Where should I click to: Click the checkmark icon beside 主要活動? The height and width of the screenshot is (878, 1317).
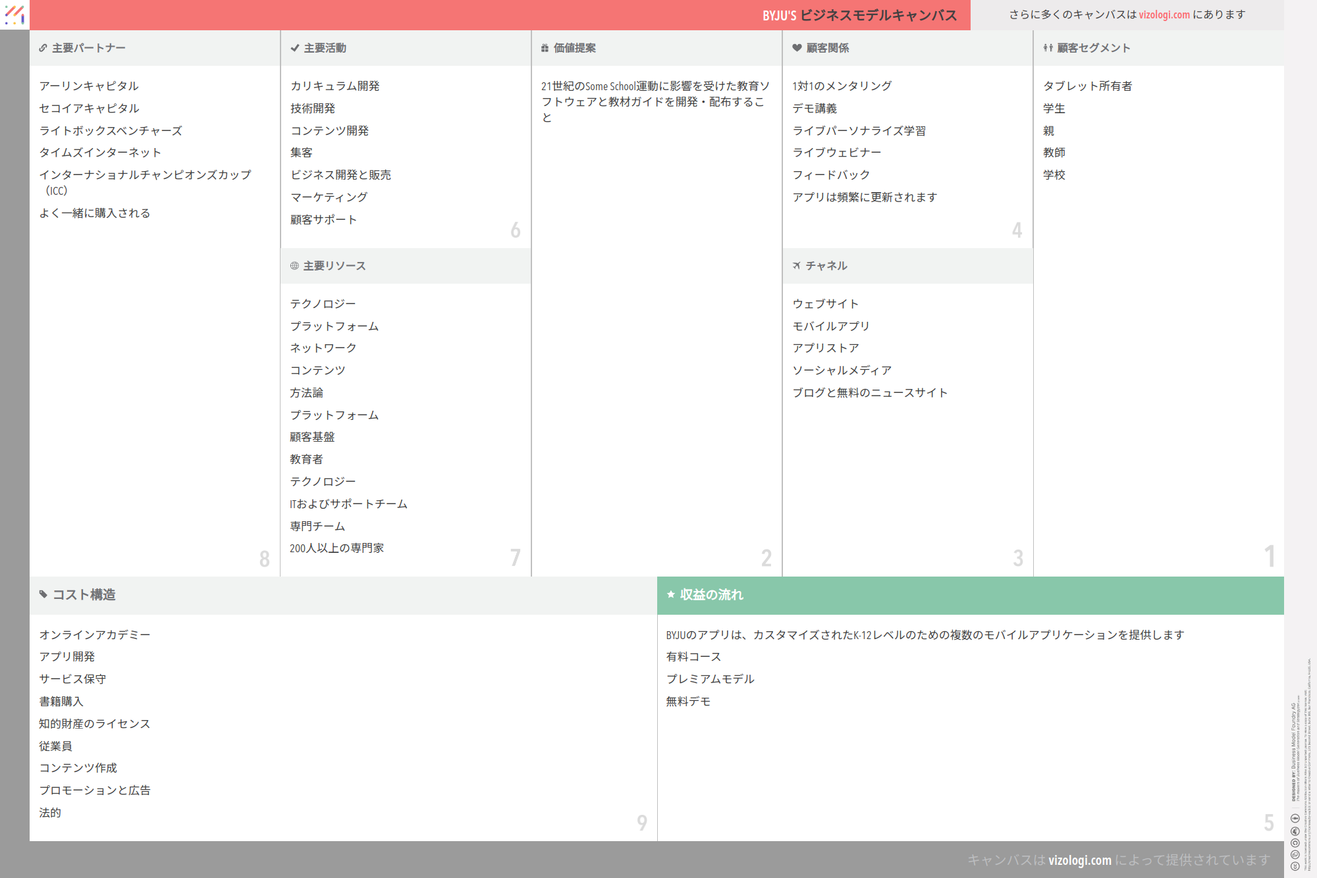294,48
